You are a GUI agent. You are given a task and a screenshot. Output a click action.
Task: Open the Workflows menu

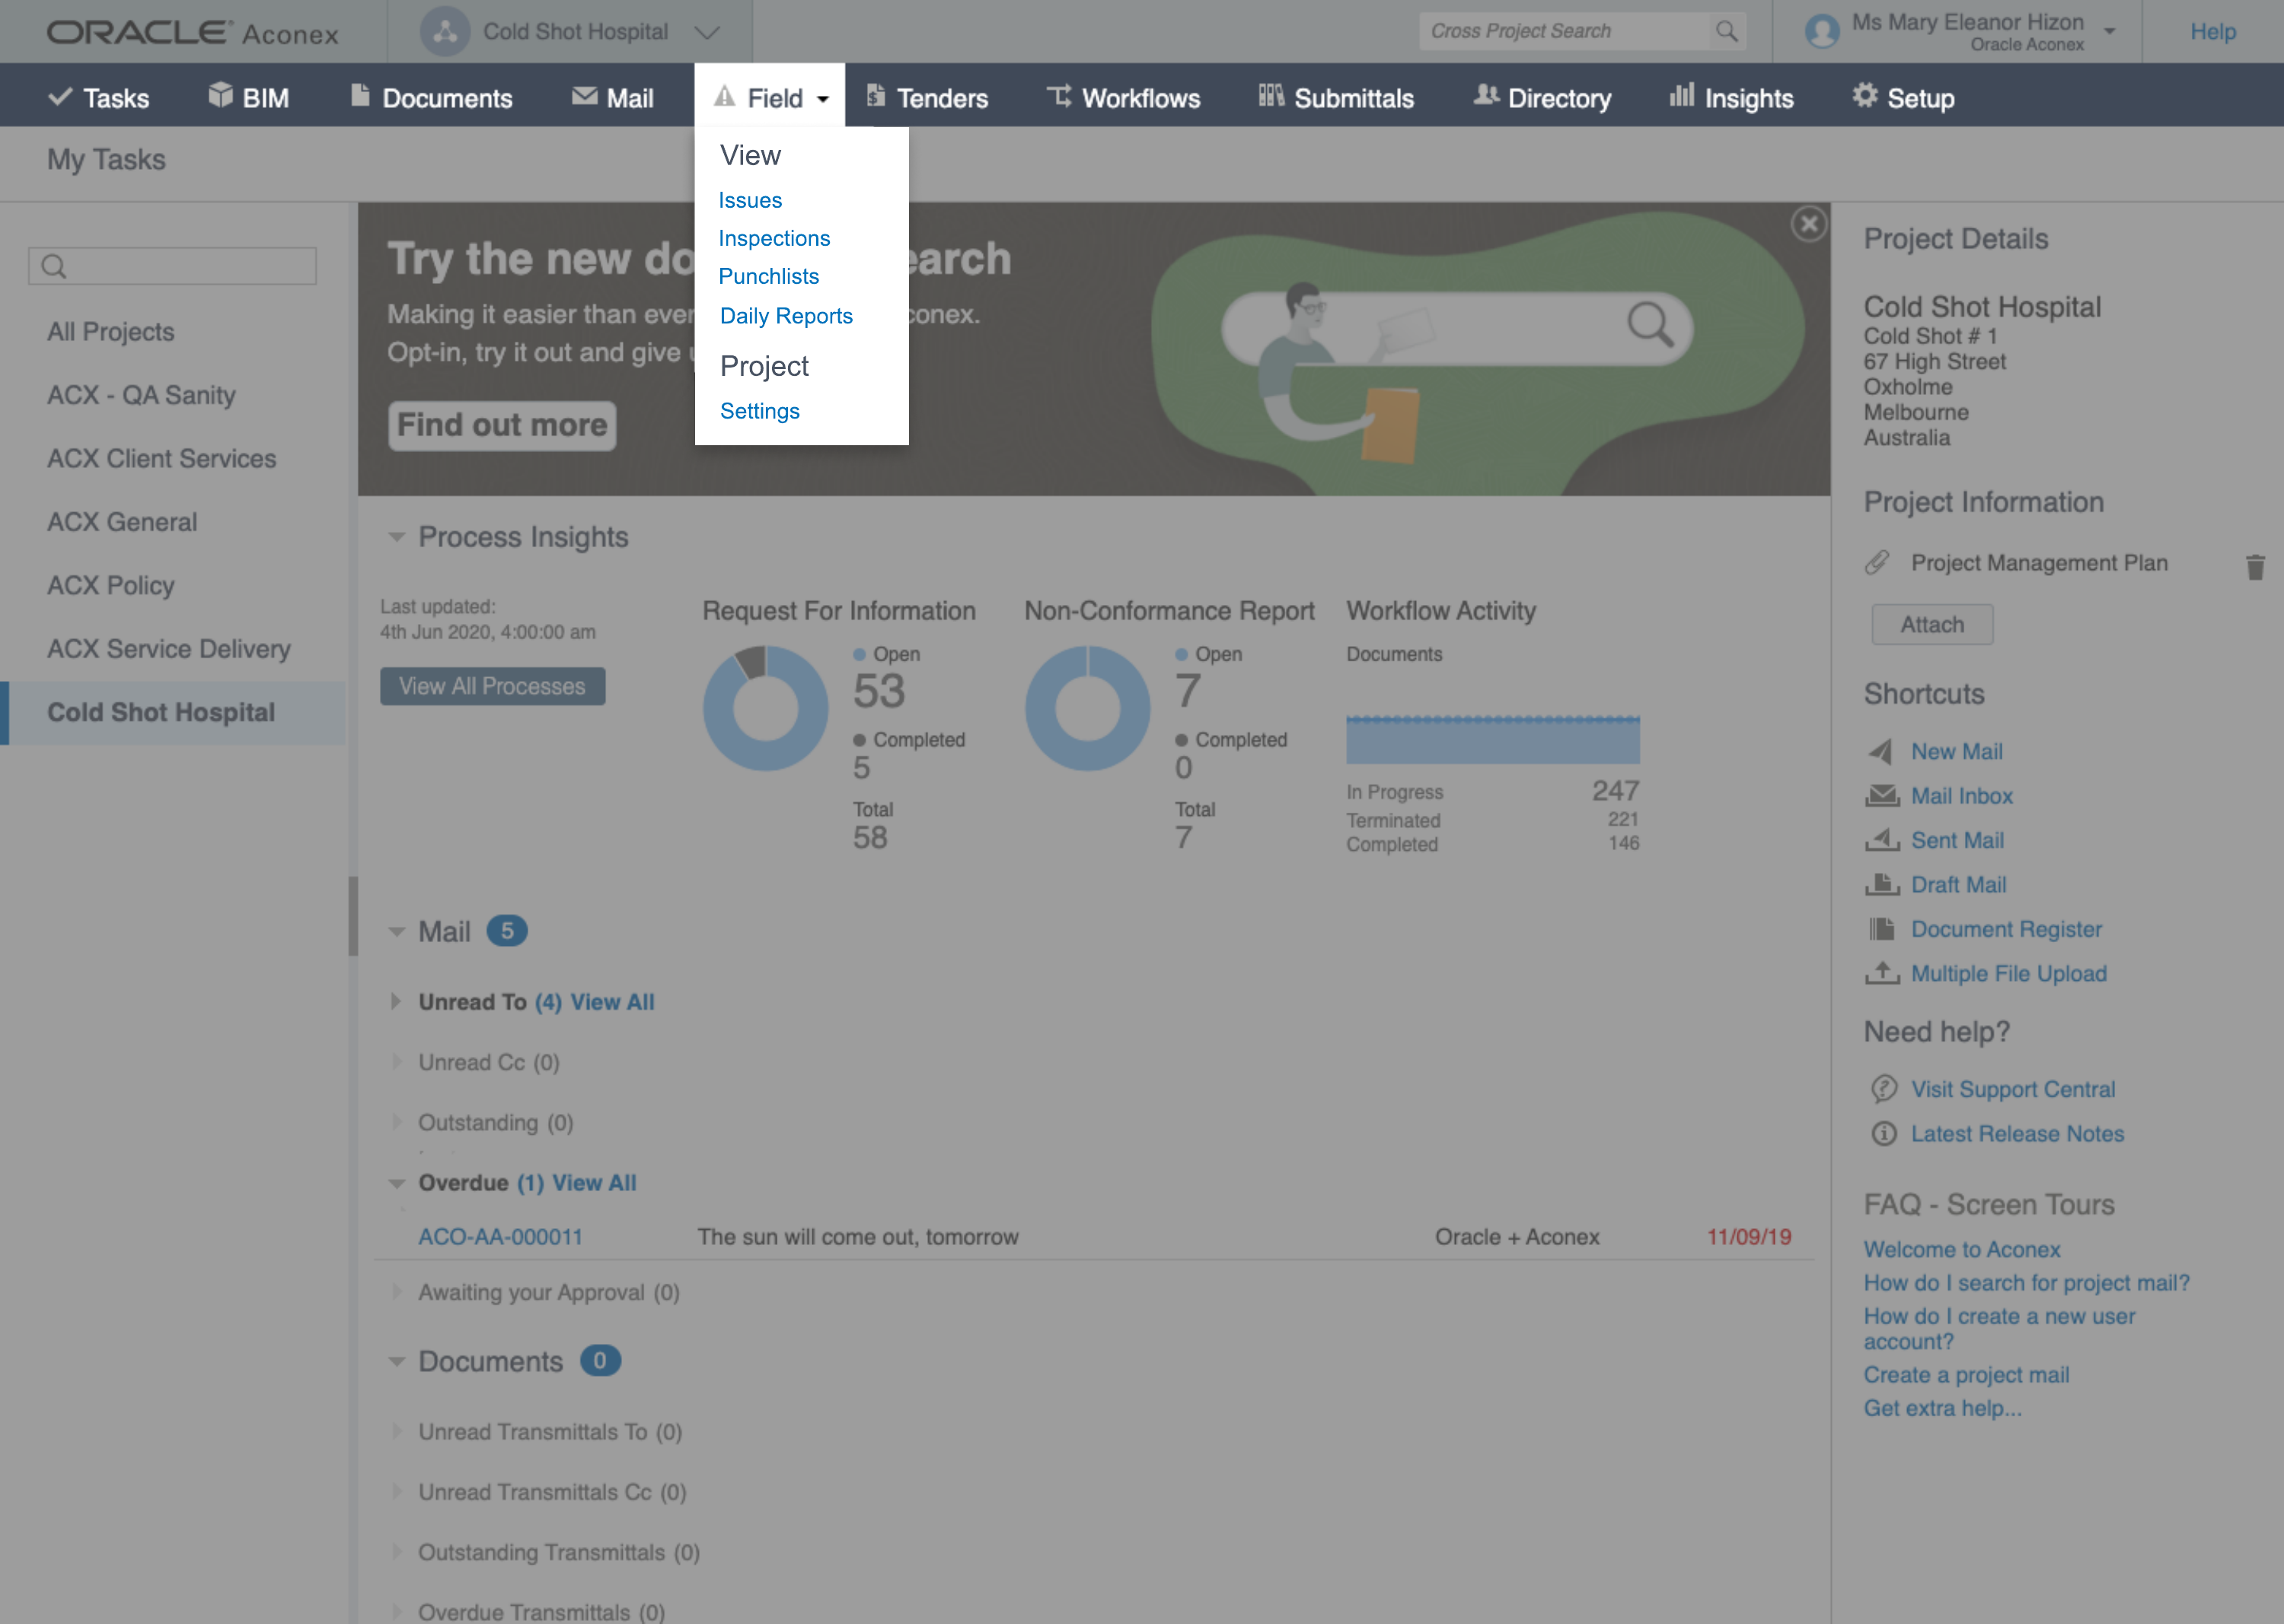[1124, 97]
